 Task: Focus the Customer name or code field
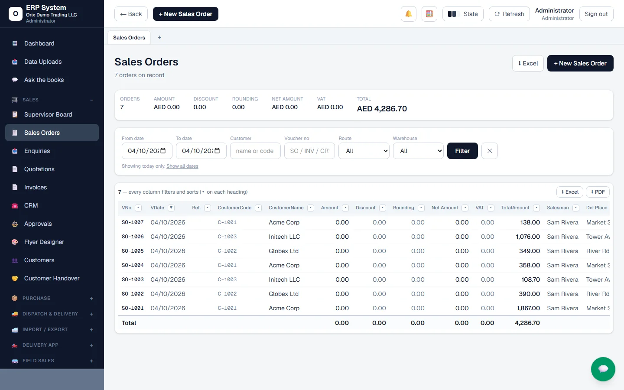pos(255,151)
